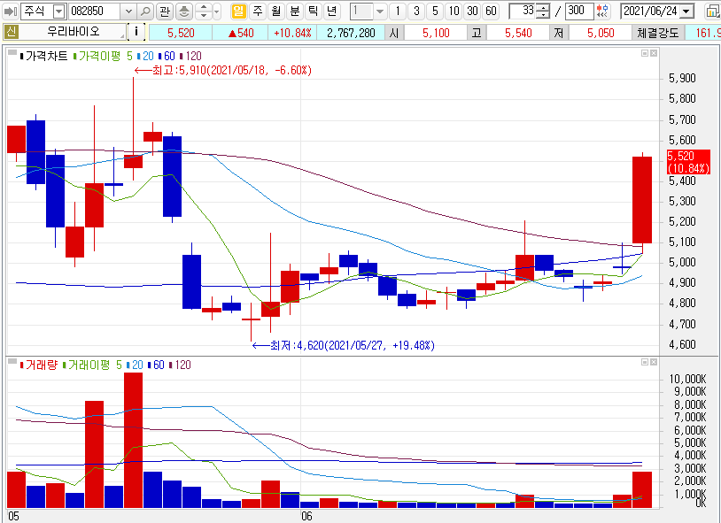Click the price MA 20 legend entry
The width and height of the screenshot is (721, 523).
[145, 56]
